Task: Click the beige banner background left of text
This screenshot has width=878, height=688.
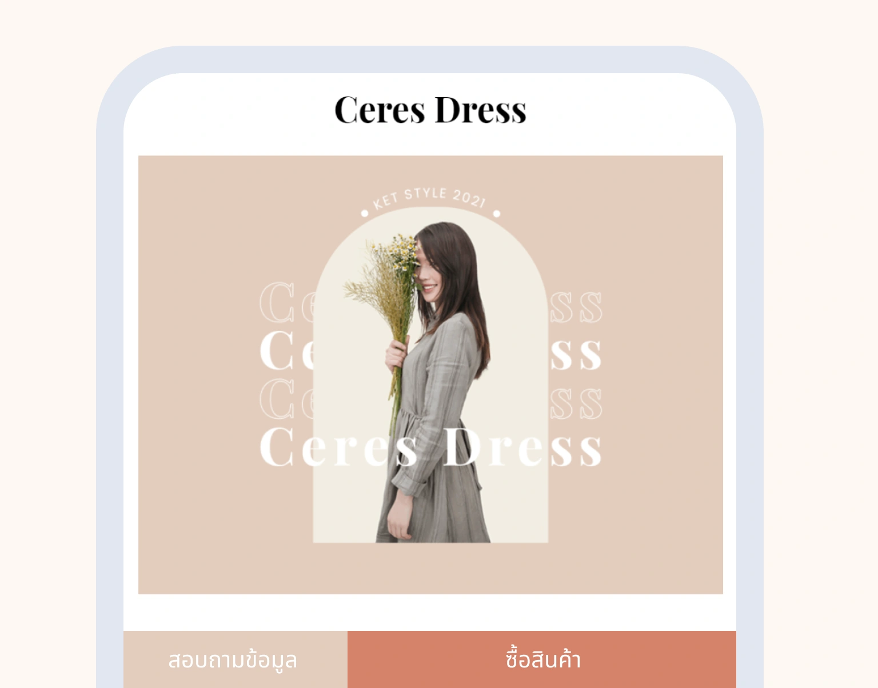Action: [197, 374]
